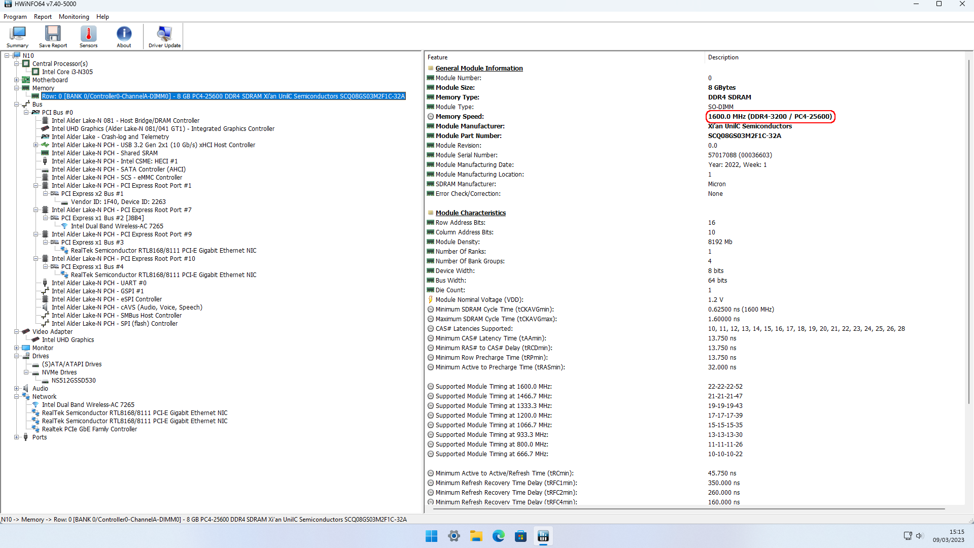Open the Program menu

tap(15, 17)
